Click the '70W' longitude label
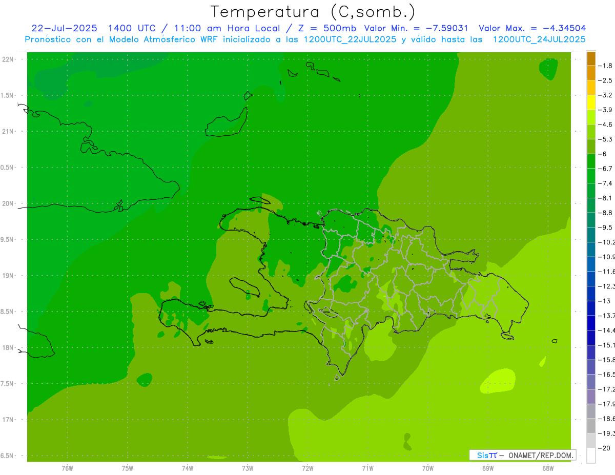Screen dimensions: 615x475 428,468
